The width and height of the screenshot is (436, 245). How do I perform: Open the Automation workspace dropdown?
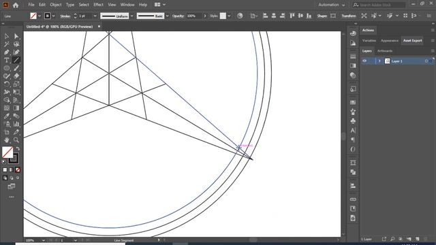coord(332,5)
